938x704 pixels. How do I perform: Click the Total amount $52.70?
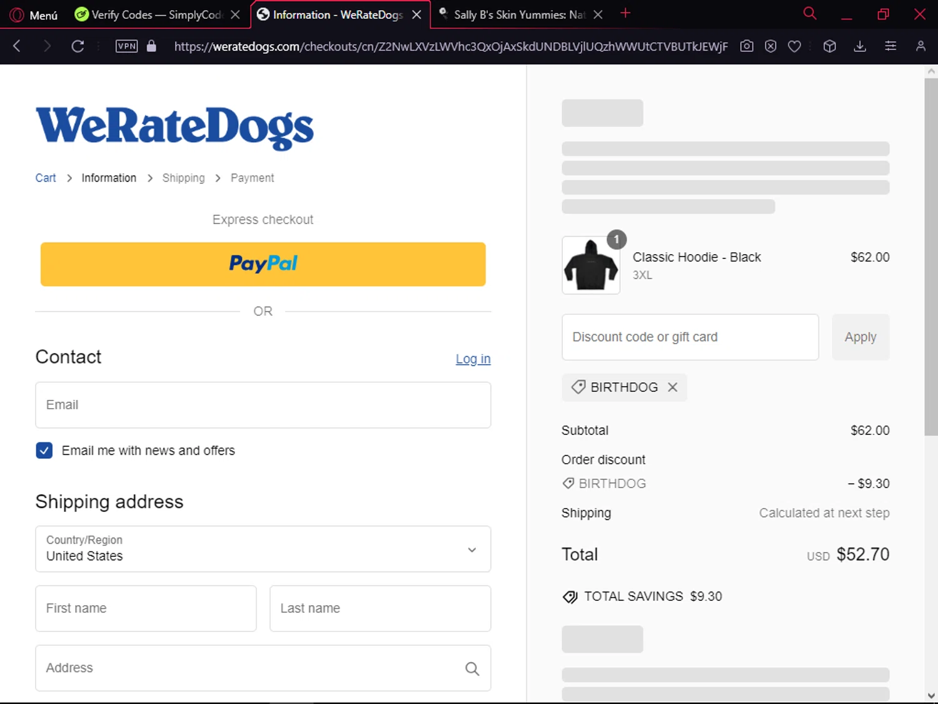click(x=863, y=554)
